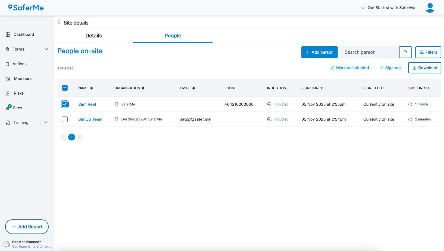Image resolution: width=444 pixels, height=251 pixels.
Task: Click the magnifying glass search icon
Action: 405,52
